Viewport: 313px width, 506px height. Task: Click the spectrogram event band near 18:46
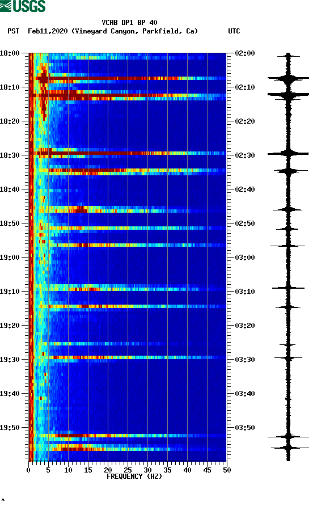(x=128, y=210)
